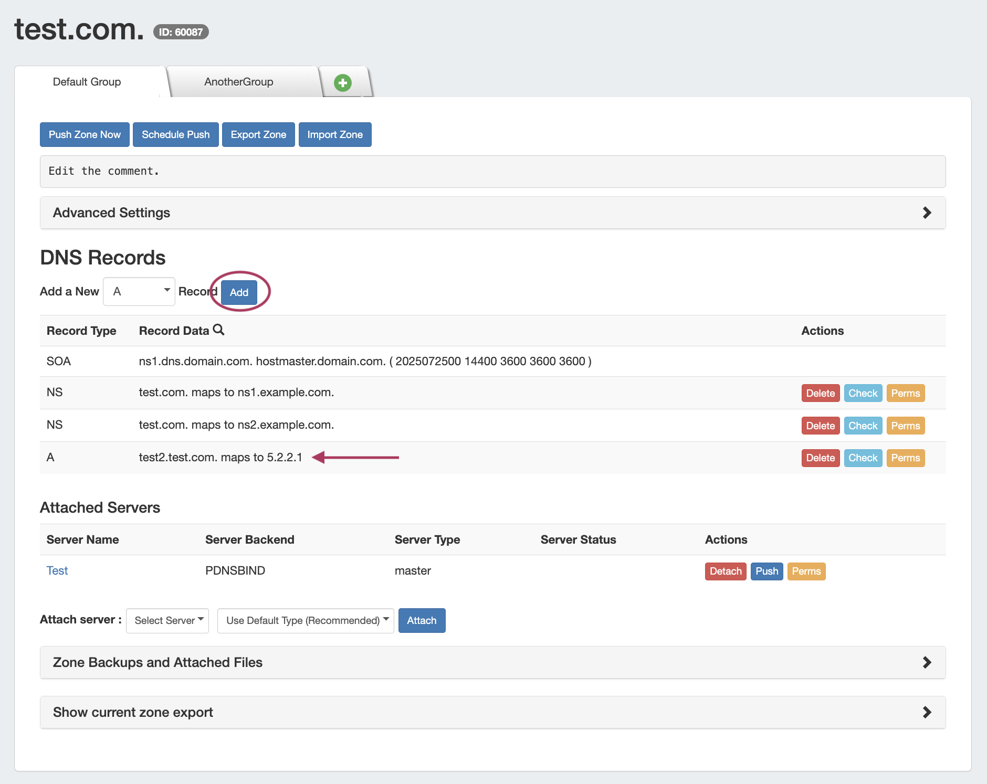Click the green plus add-group icon
This screenshot has height=784, width=987.
pos(343,82)
